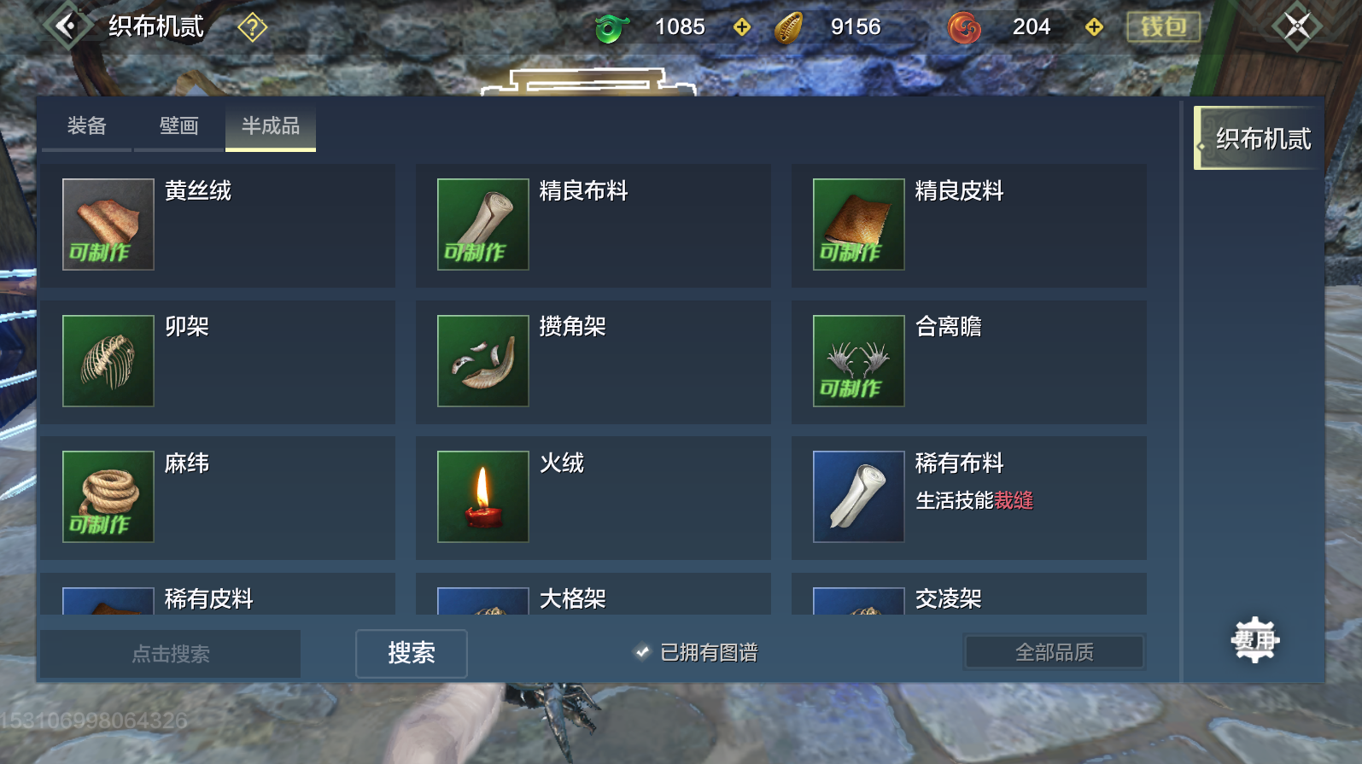Select the 攒角架 horn icon

click(483, 361)
